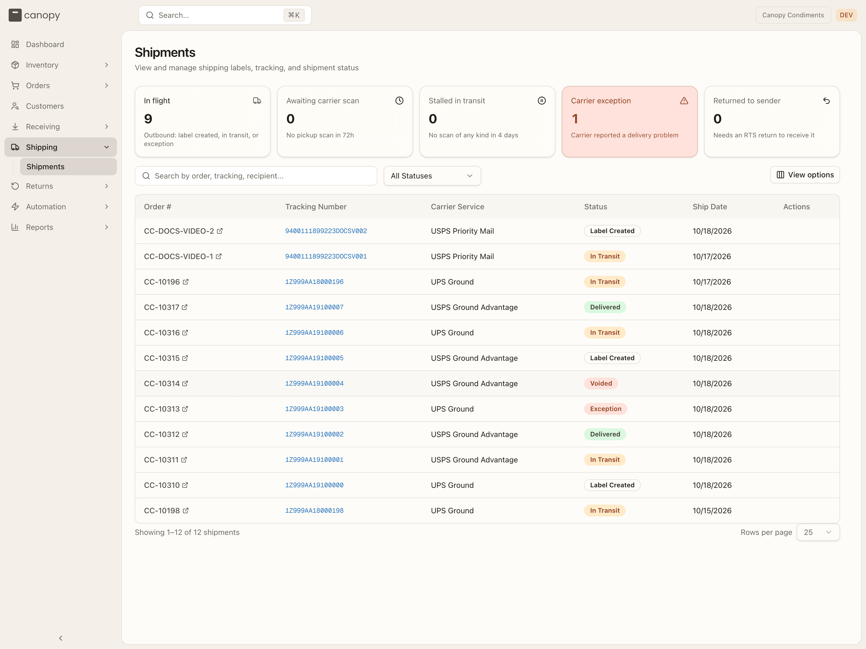866x649 pixels.
Task: Click the clock icon on Awaiting carrier scan
Action: click(399, 101)
